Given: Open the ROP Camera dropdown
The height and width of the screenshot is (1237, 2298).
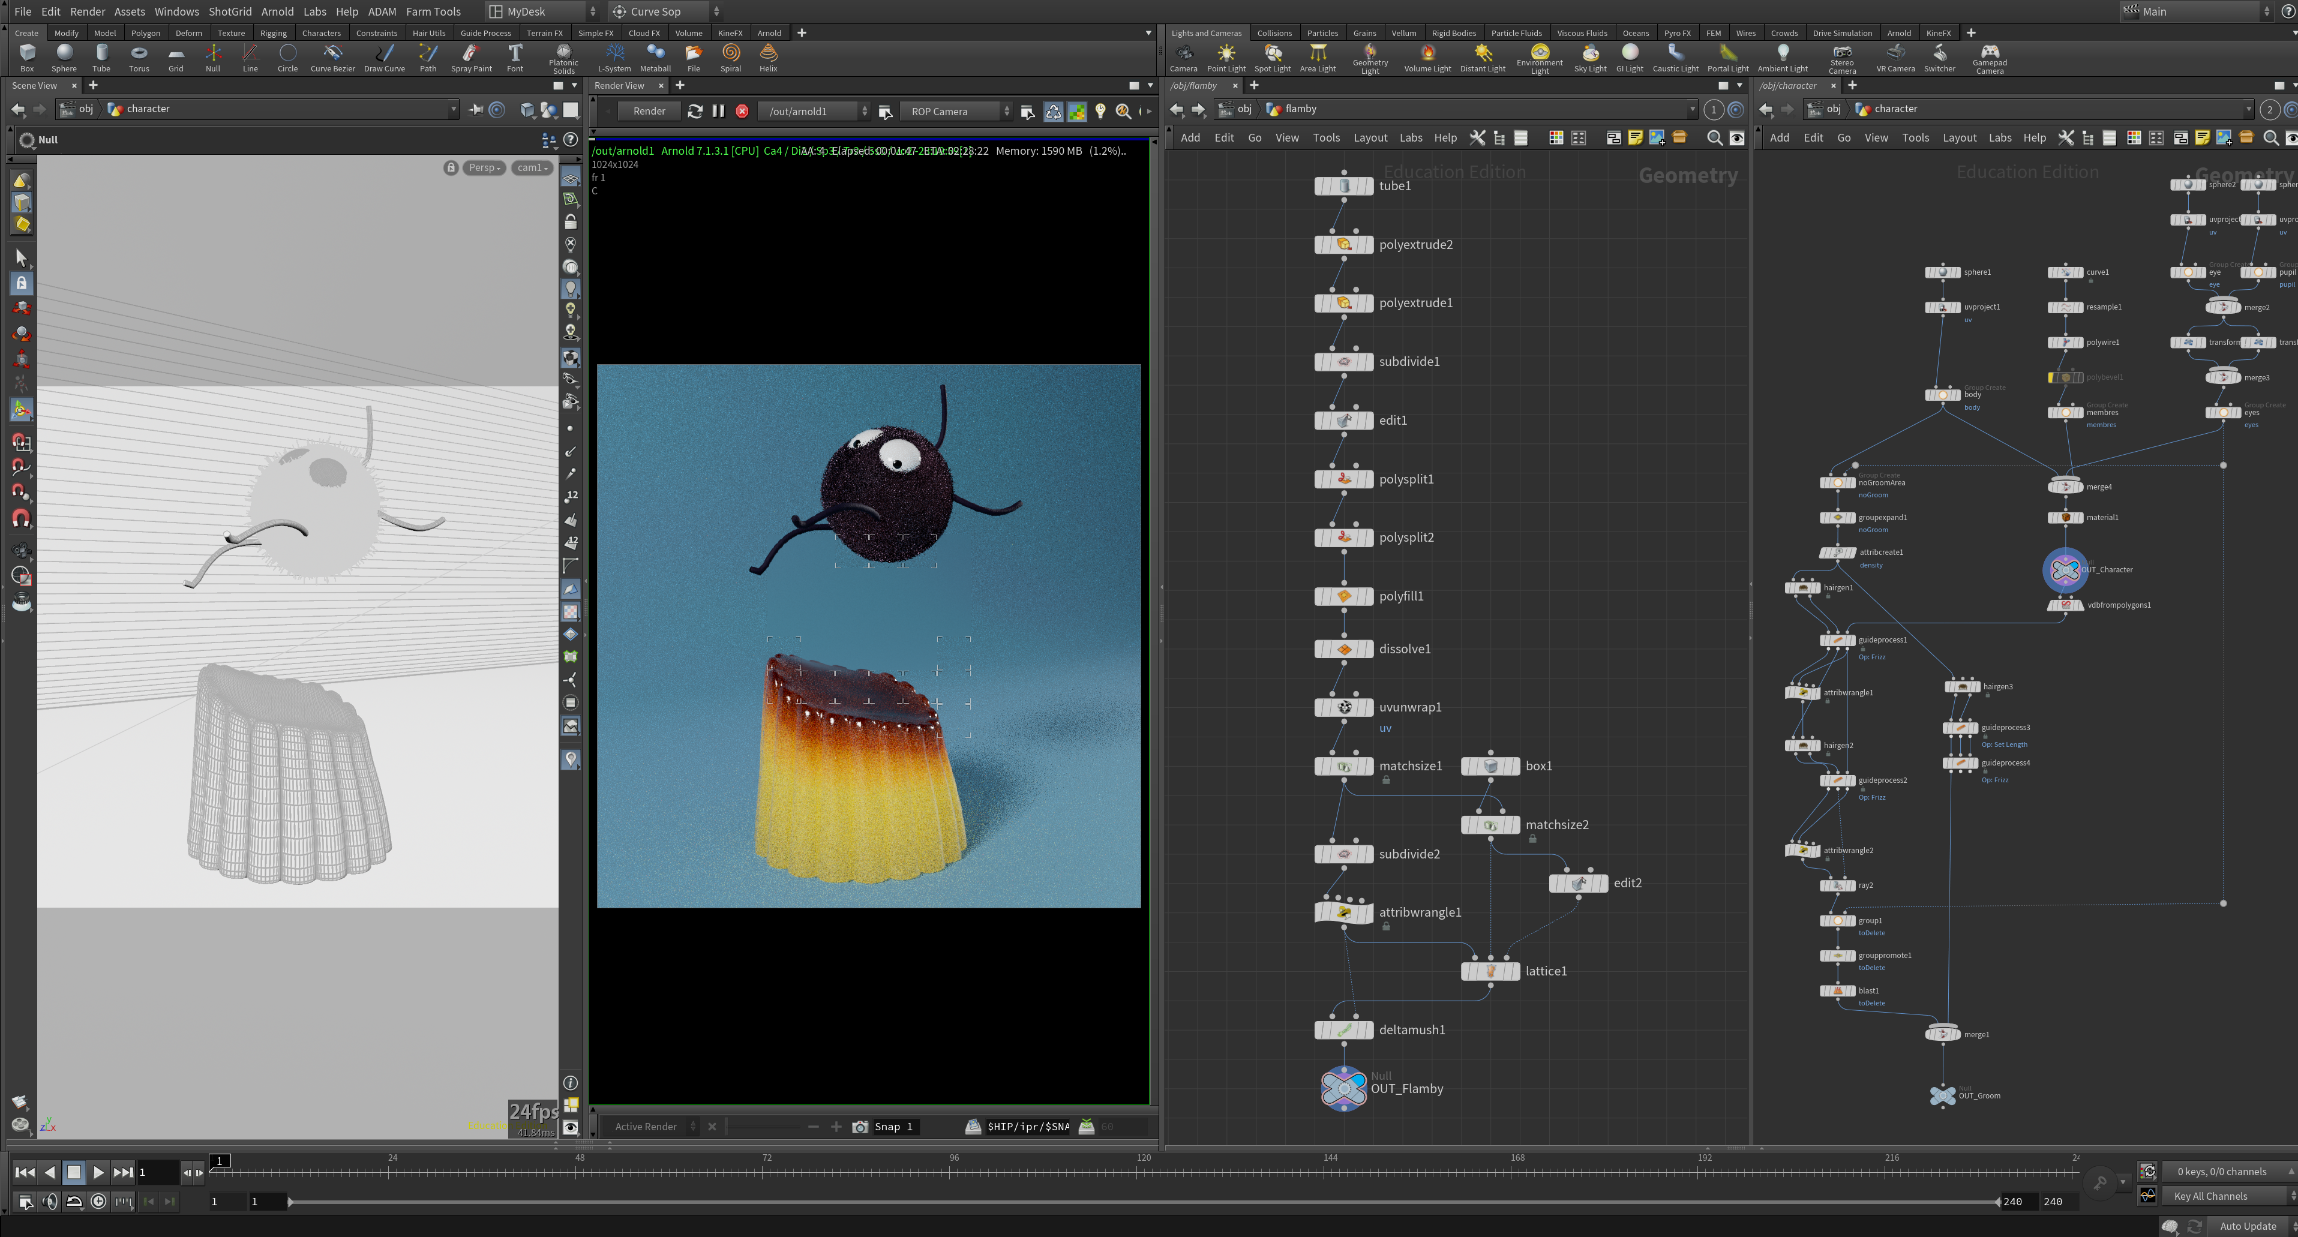Looking at the screenshot, I should (x=956, y=112).
